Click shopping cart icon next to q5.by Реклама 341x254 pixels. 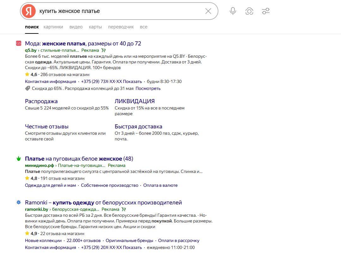pyautogui.click(x=104, y=50)
